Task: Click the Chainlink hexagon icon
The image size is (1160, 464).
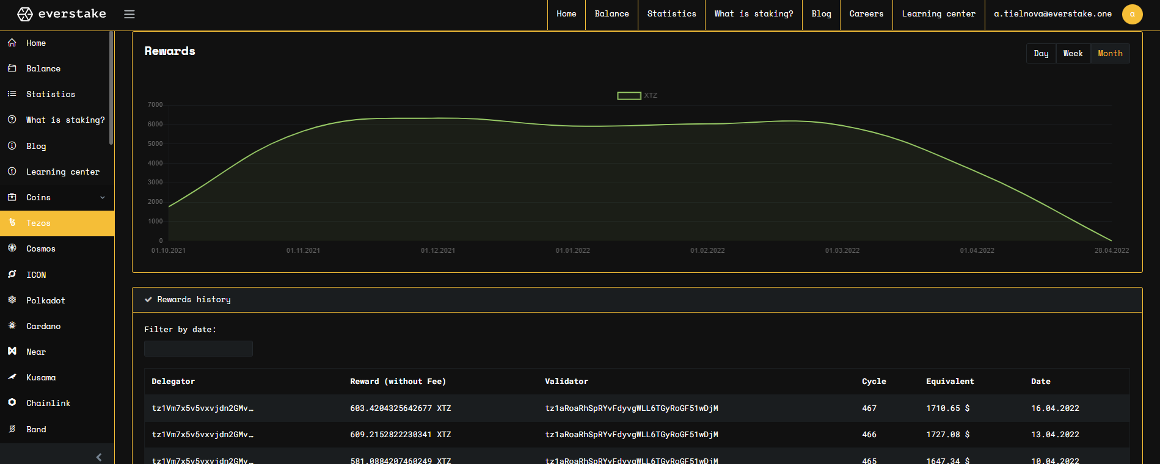Action: pyautogui.click(x=12, y=403)
